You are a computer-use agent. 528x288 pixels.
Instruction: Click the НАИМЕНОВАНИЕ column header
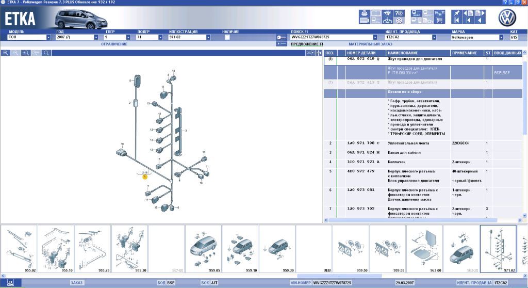[418, 53]
